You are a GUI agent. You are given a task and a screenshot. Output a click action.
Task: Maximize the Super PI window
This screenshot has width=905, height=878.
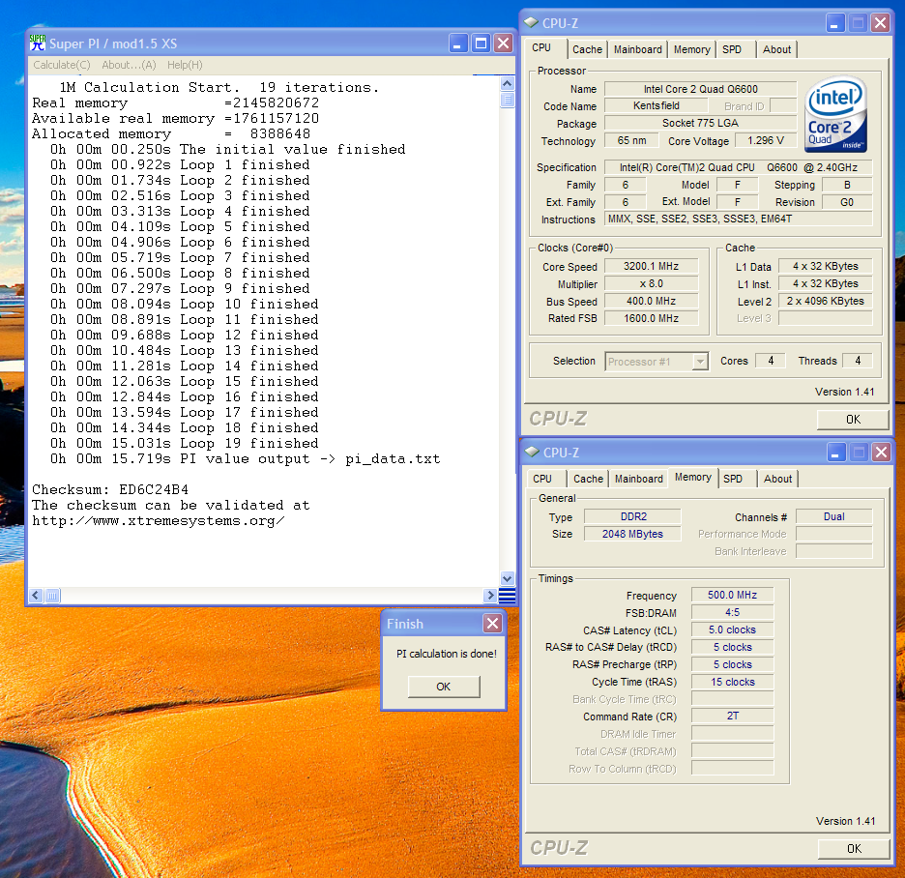(481, 44)
